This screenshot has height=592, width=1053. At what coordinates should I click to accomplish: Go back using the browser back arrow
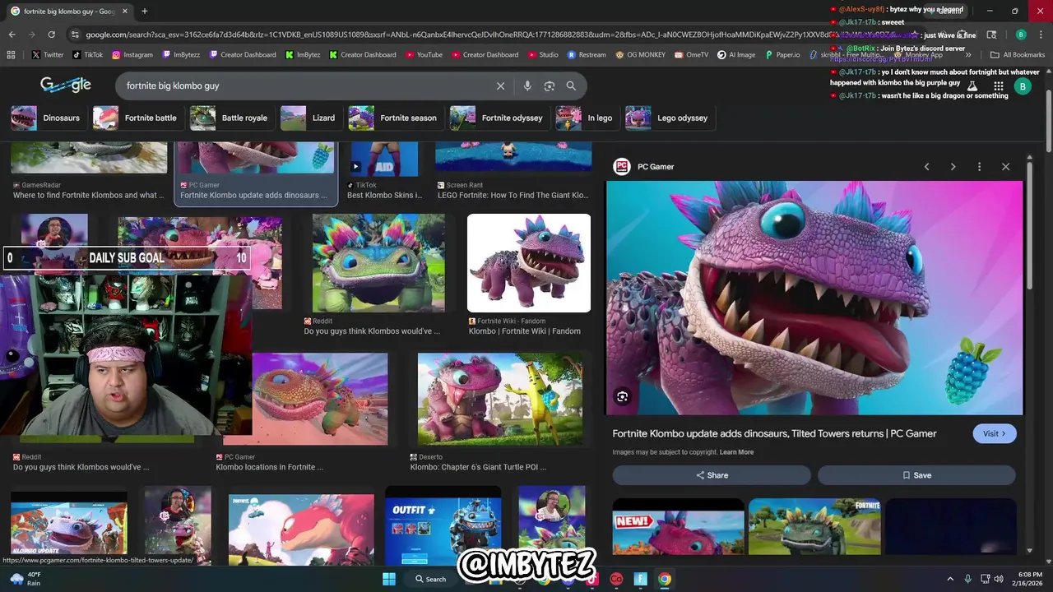pyautogui.click(x=12, y=35)
